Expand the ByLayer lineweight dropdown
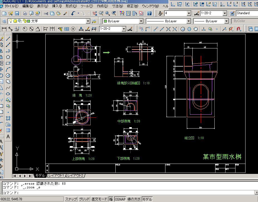Image resolution: width=258 pixels, height=202 pixels. [x=227, y=21]
